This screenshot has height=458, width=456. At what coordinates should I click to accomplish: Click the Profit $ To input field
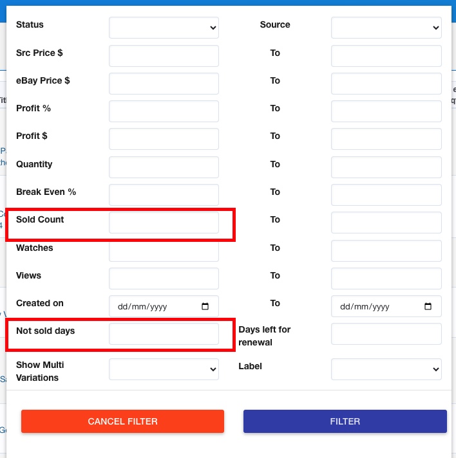(x=386, y=139)
